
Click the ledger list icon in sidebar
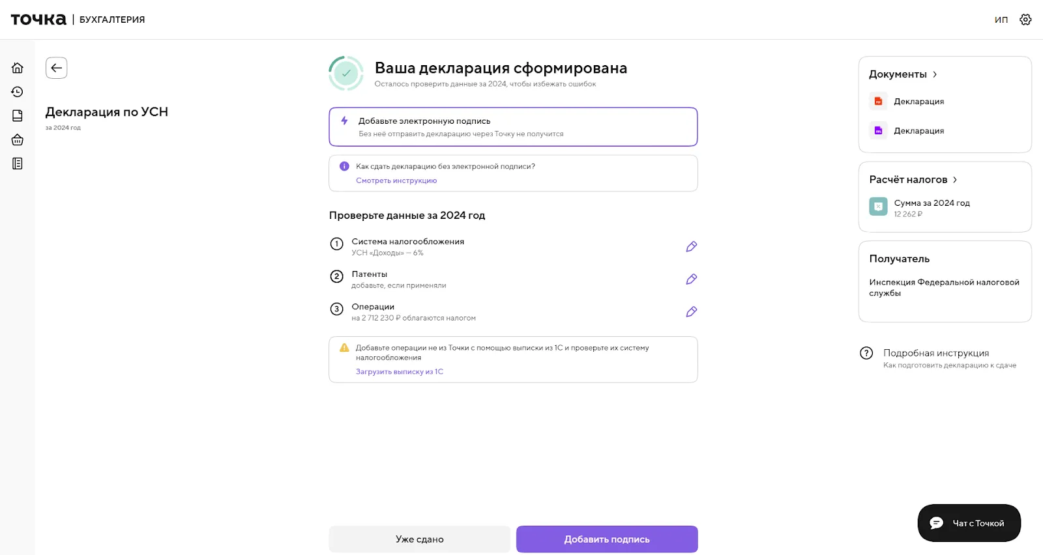(18, 164)
